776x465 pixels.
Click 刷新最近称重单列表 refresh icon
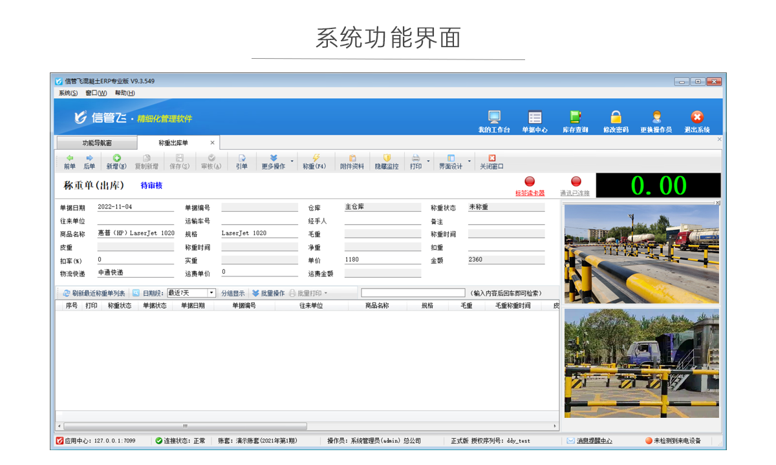[66, 293]
